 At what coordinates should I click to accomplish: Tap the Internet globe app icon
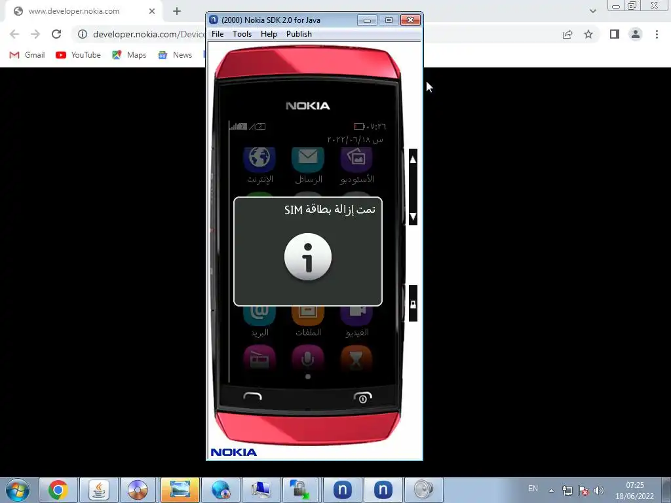[259, 159]
